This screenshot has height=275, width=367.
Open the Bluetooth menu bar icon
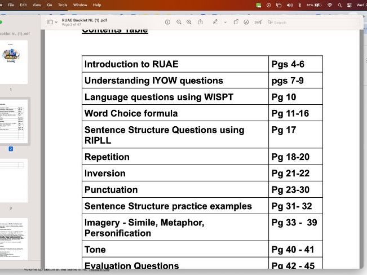(300, 5)
